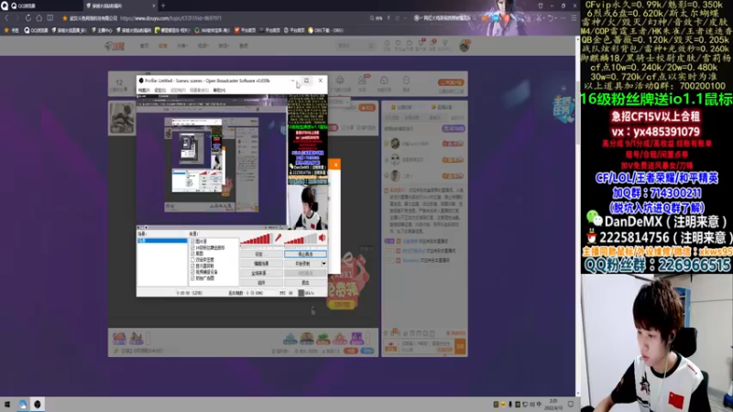
Task: Expand the 视频 dropdown in Douyu nav
Action: click(202, 46)
